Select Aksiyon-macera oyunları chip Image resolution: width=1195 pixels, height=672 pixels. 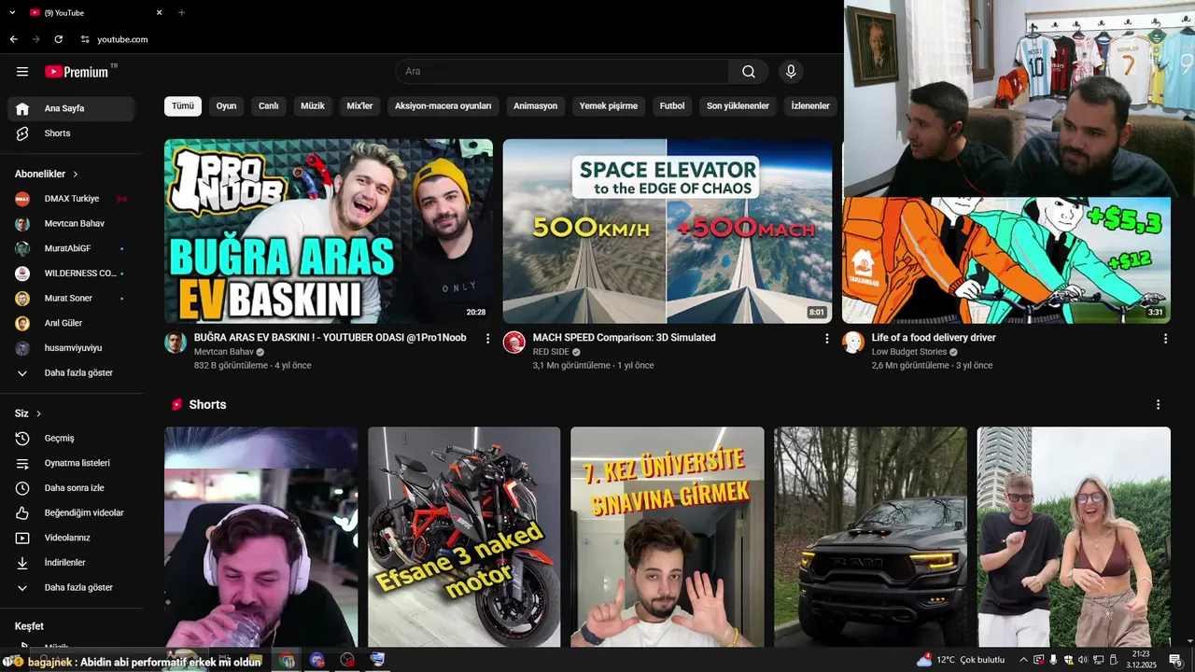(x=443, y=106)
